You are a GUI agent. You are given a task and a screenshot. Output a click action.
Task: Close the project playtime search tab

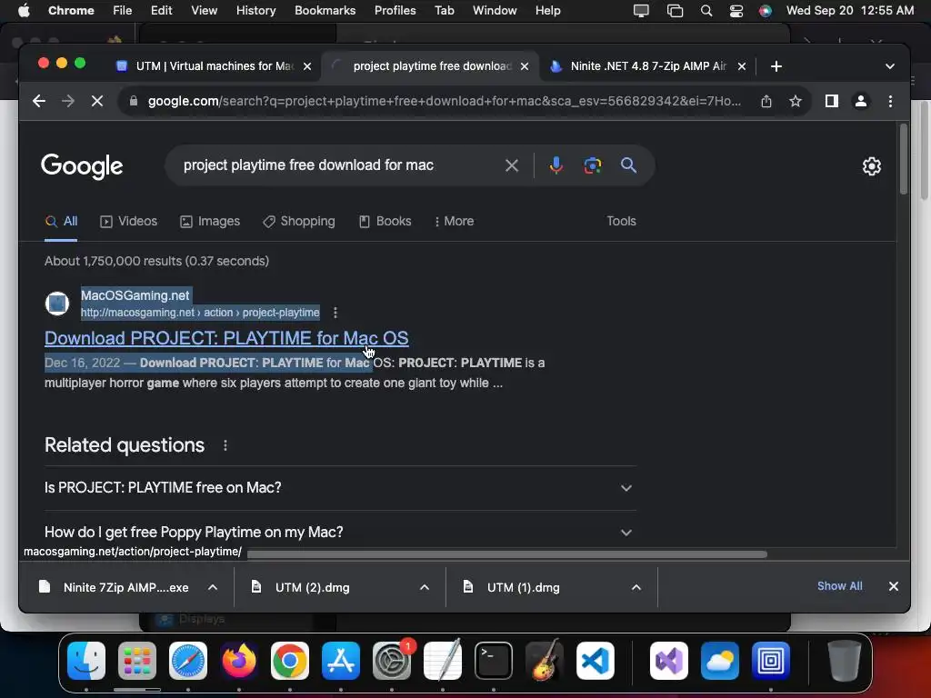(x=525, y=66)
